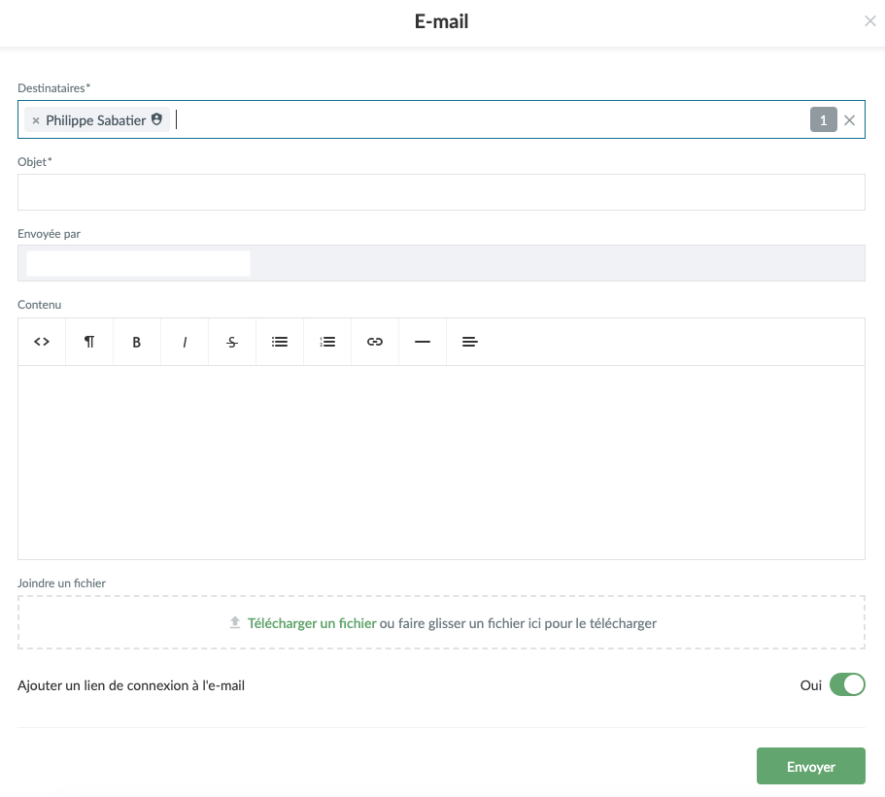Screen dimensions: 885x797
Task: Click the Destinataires recipients field
Action: point(486,120)
